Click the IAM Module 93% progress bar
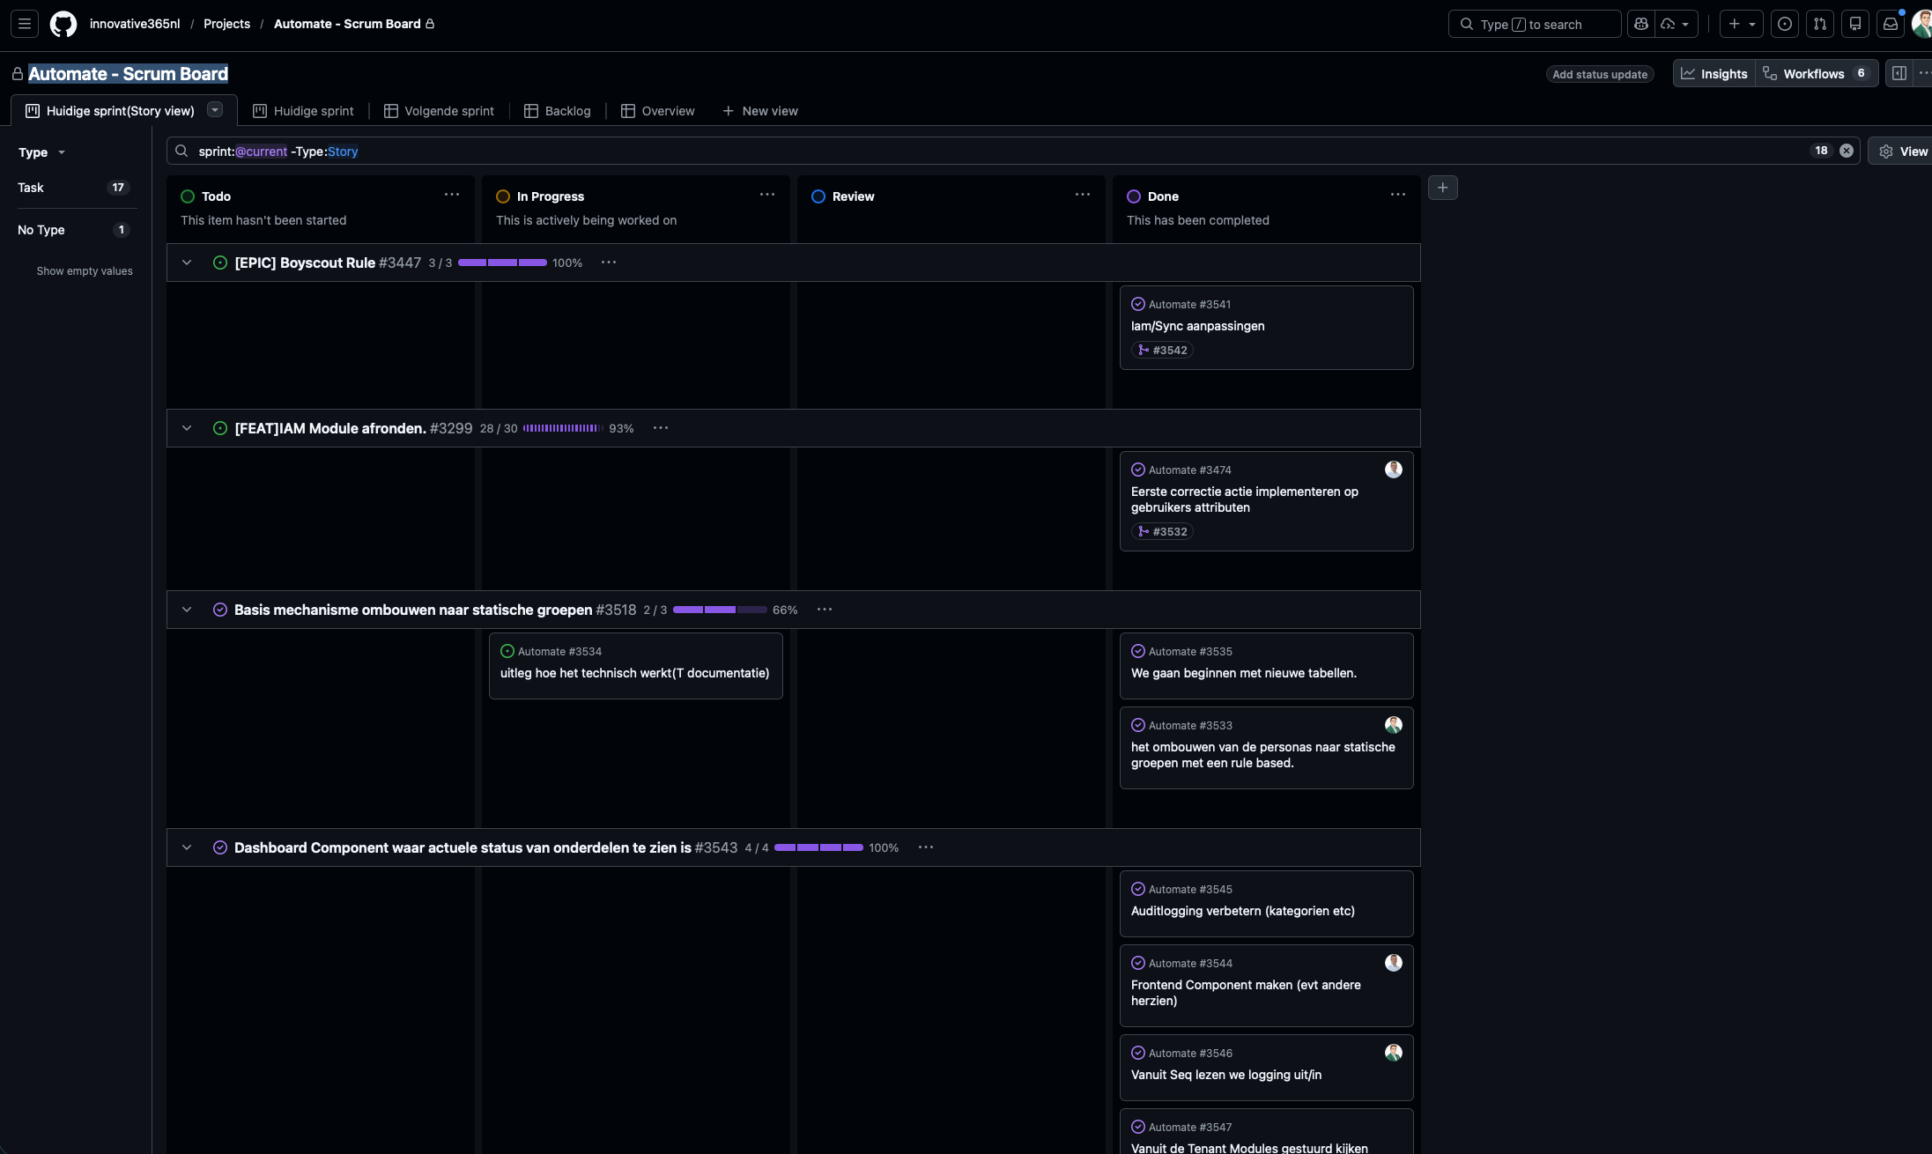 click(x=563, y=428)
